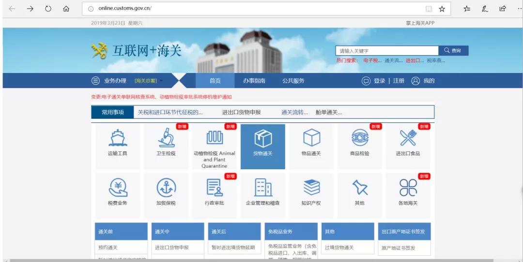Select the 卫生检疫 microscope icon

[x=166, y=139]
